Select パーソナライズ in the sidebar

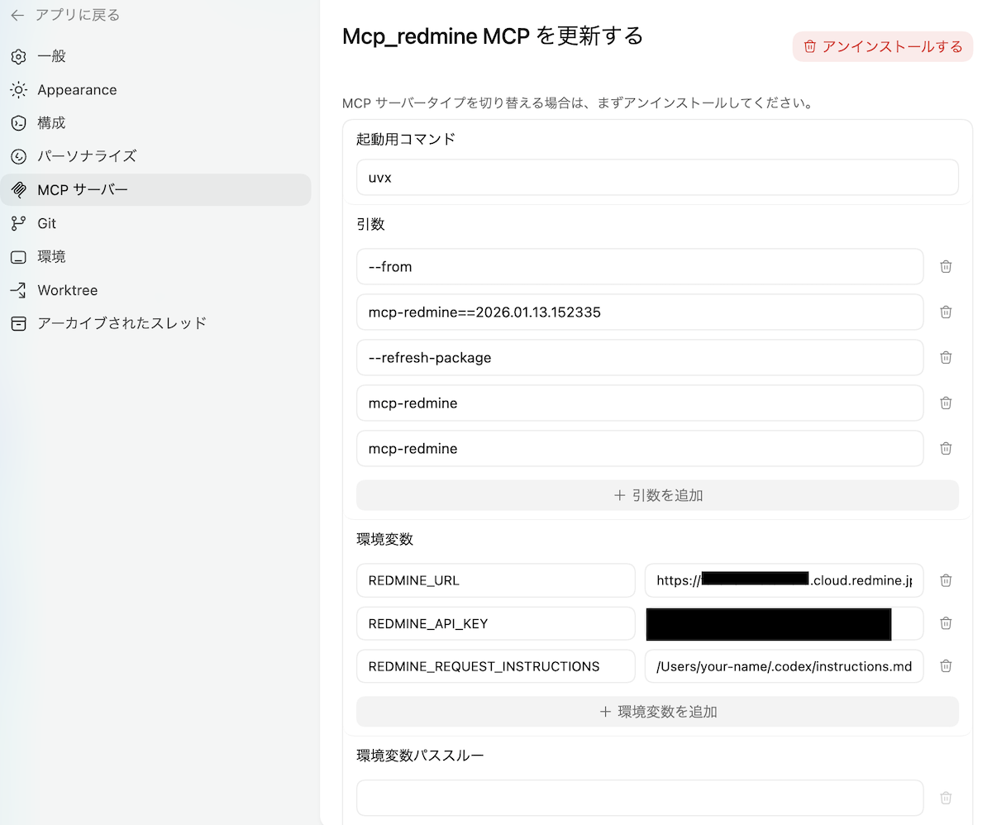pos(86,155)
